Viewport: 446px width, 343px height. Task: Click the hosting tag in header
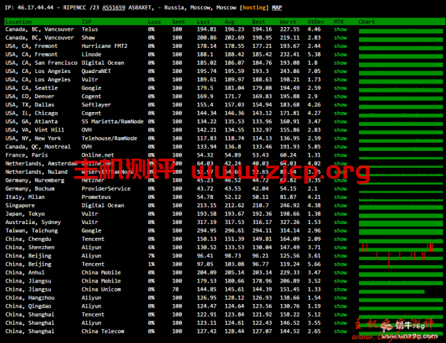tap(254, 8)
